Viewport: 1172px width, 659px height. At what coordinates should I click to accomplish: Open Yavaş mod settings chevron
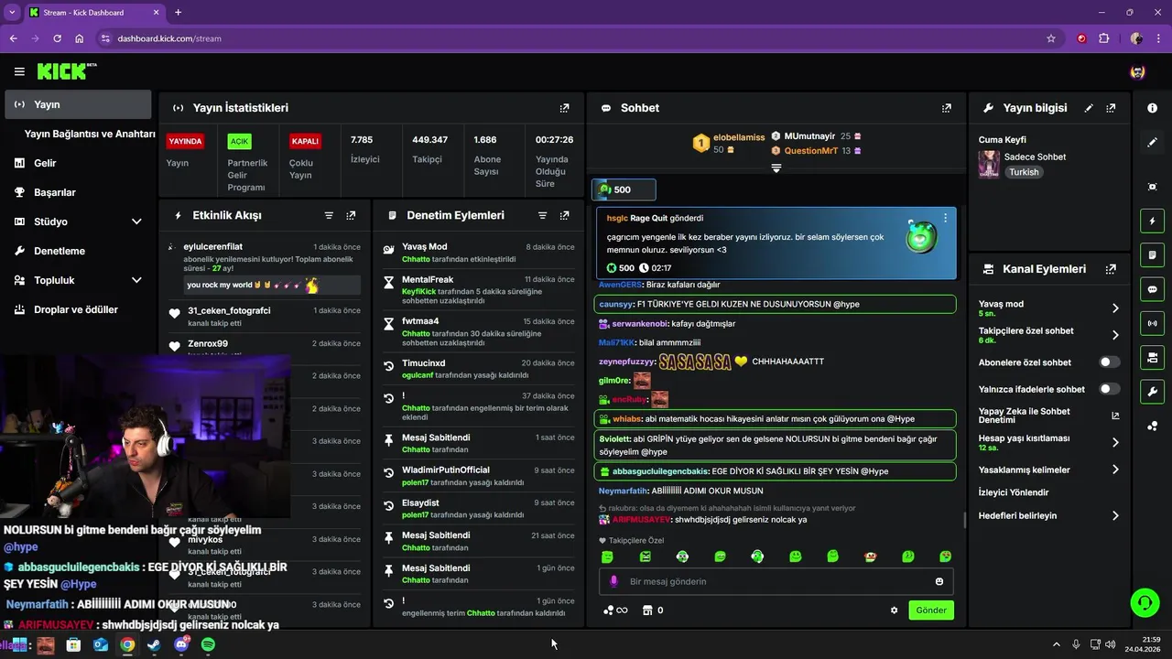1115,308
